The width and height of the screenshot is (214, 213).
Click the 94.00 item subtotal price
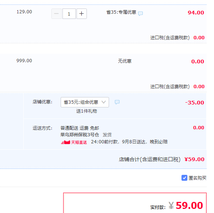point(196,13)
